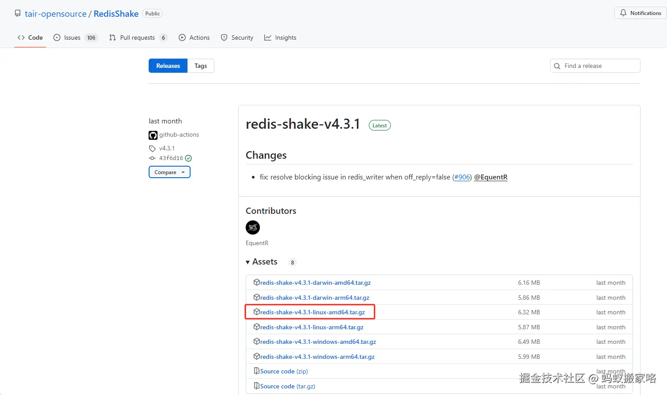Open the tair-opensource owner link
The width and height of the screenshot is (667, 395).
point(56,14)
